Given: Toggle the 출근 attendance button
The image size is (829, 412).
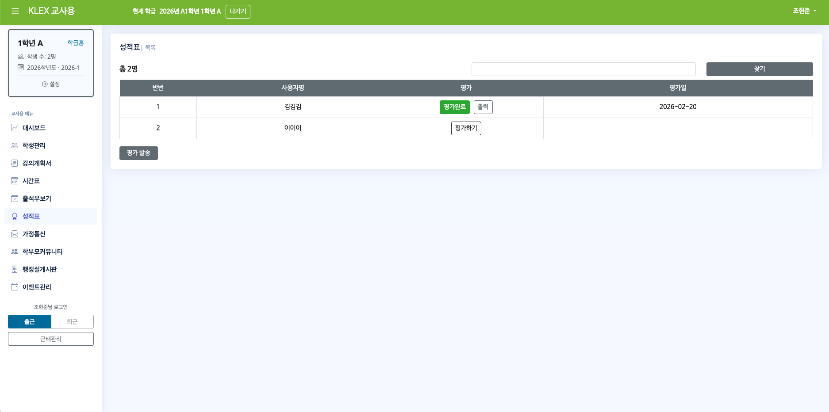Looking at the screenshot, I should click(x=30, y=322).
